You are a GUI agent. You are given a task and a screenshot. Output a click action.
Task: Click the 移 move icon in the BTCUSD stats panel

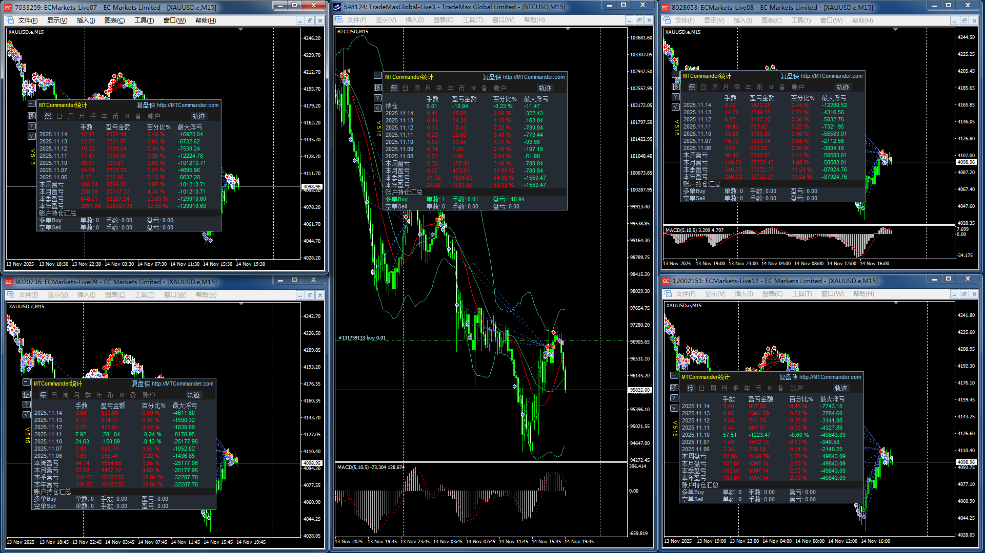[378, 88]
